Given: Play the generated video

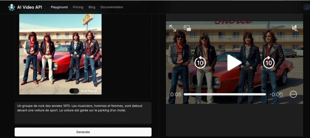Looking at the screenshot, I should click(x=234, y=63).
